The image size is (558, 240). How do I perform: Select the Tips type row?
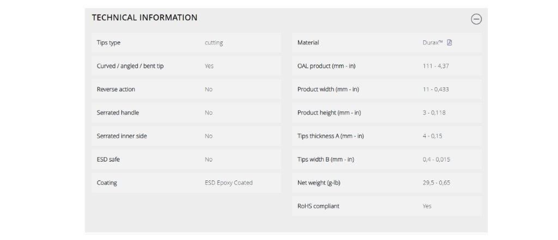pyautogui.click(x=186, y=43)
